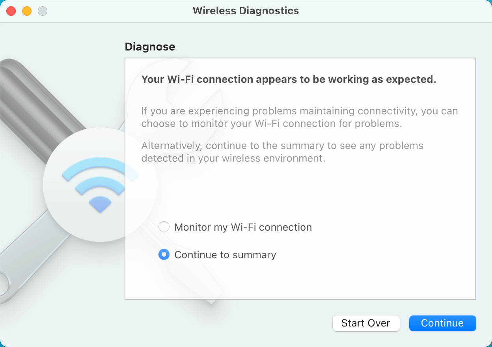The image size is (492, 347).
Task: Click the yellow minimize window control
Action: point(26,11)
